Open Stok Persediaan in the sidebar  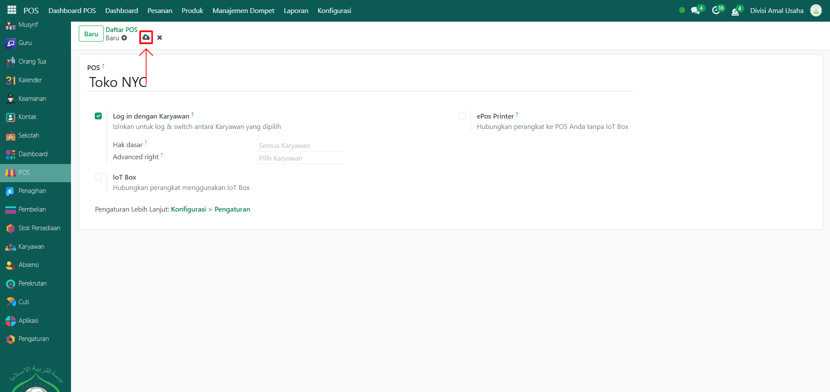click(x=39, y=228)
